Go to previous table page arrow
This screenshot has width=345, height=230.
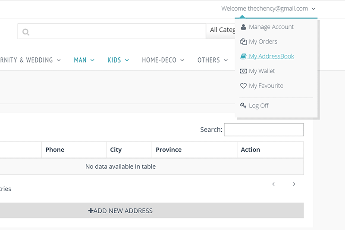(273, 184)
